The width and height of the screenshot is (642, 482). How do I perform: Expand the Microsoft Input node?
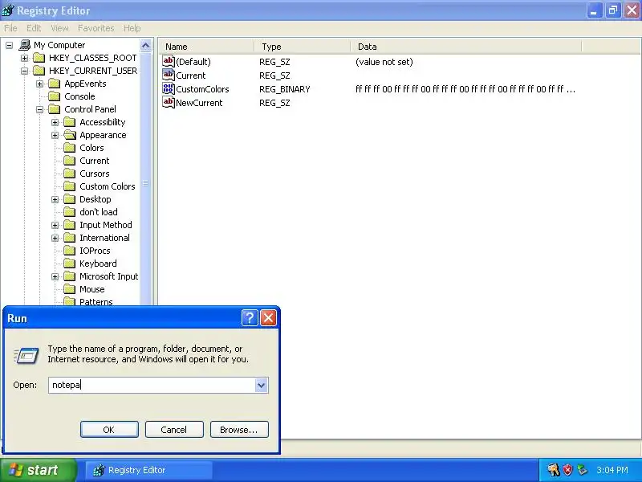coord(55,276)
